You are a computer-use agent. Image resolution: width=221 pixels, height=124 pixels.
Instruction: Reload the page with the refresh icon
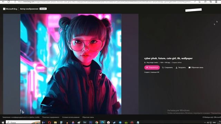(9, 1)
